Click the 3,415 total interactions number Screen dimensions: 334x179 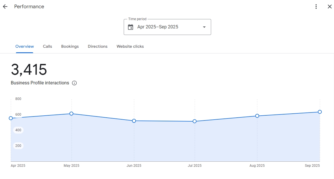(x=29, y=70)
